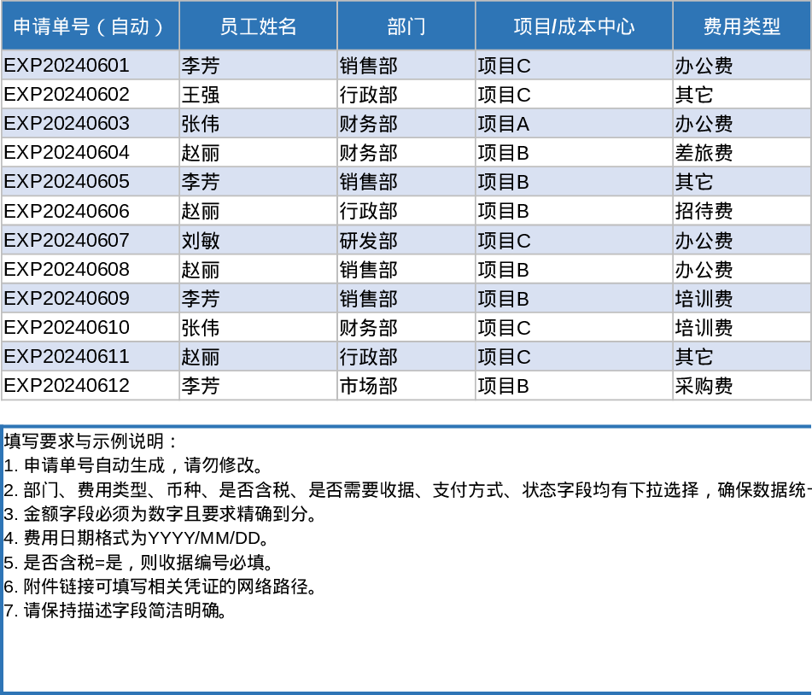The height and width of the screenshot is (695, 812).
Task: Open the department dropdown in row EXP20240603
Action: point(406,123)
